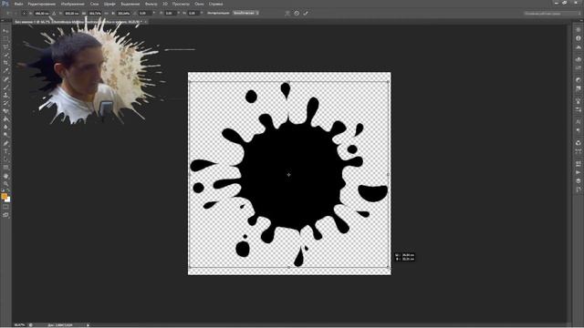Open the status bar info arrow

(89, 325)
